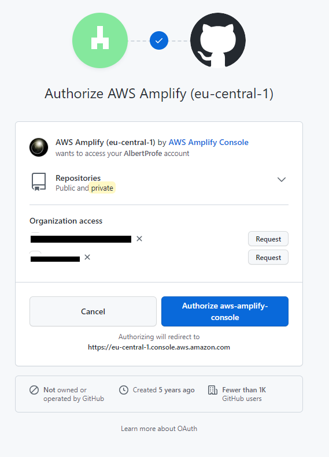This screenshot has width=329, height=457.
Task: Open Learn more about OAuth link
Action: 159,429
